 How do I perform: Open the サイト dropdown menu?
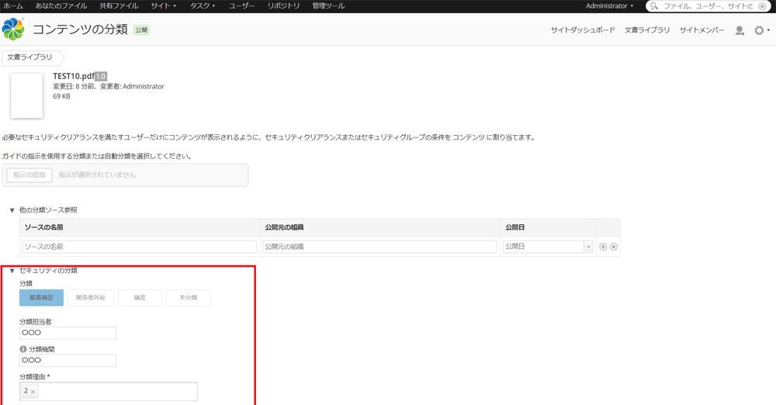(x=163, y=6)
